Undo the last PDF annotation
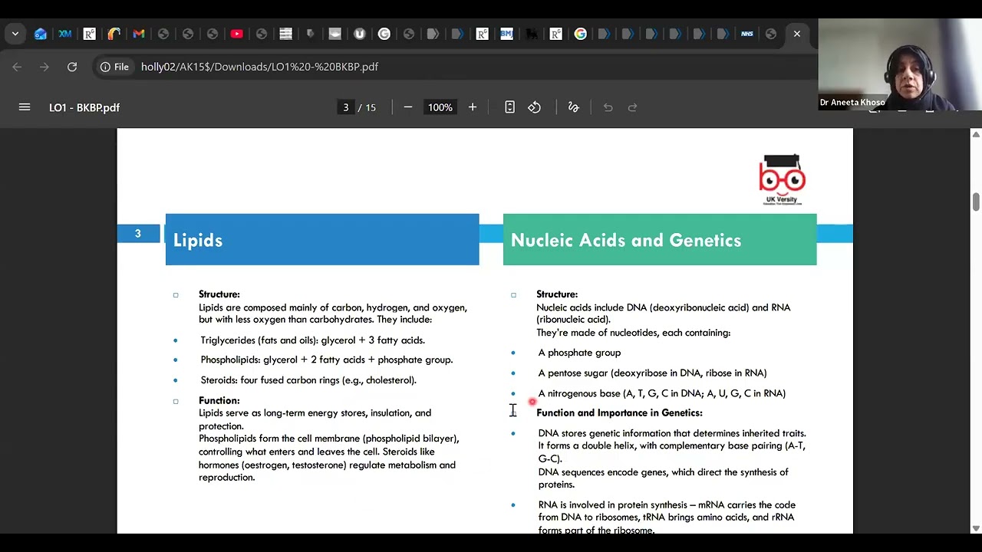 point(608,107)
